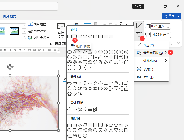This screenshot has height=140, width=184.
Task: Click the layout options button beside the picture
Action: point(64,79)
